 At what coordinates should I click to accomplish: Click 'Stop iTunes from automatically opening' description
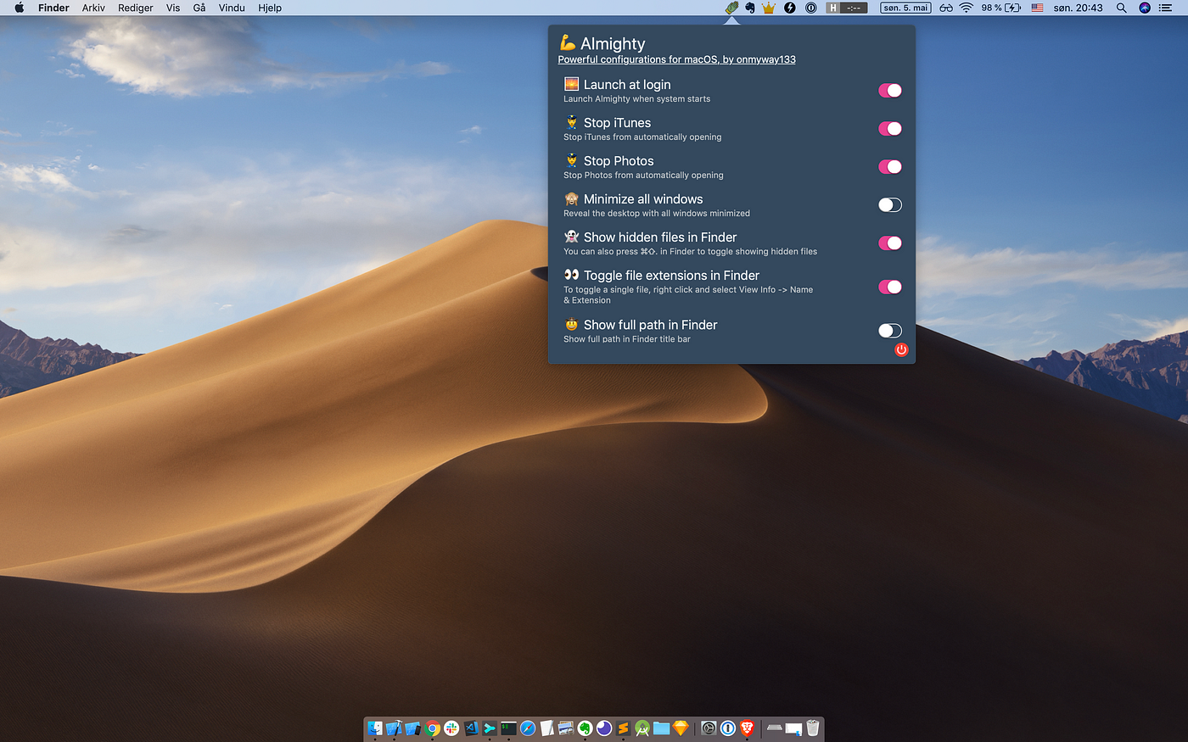point(642,137)
